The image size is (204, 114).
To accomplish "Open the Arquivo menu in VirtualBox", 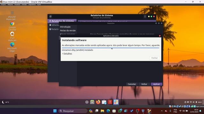I will coord(4,5).
